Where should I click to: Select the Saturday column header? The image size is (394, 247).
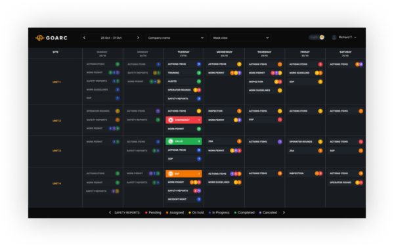(x=345, y=53)
